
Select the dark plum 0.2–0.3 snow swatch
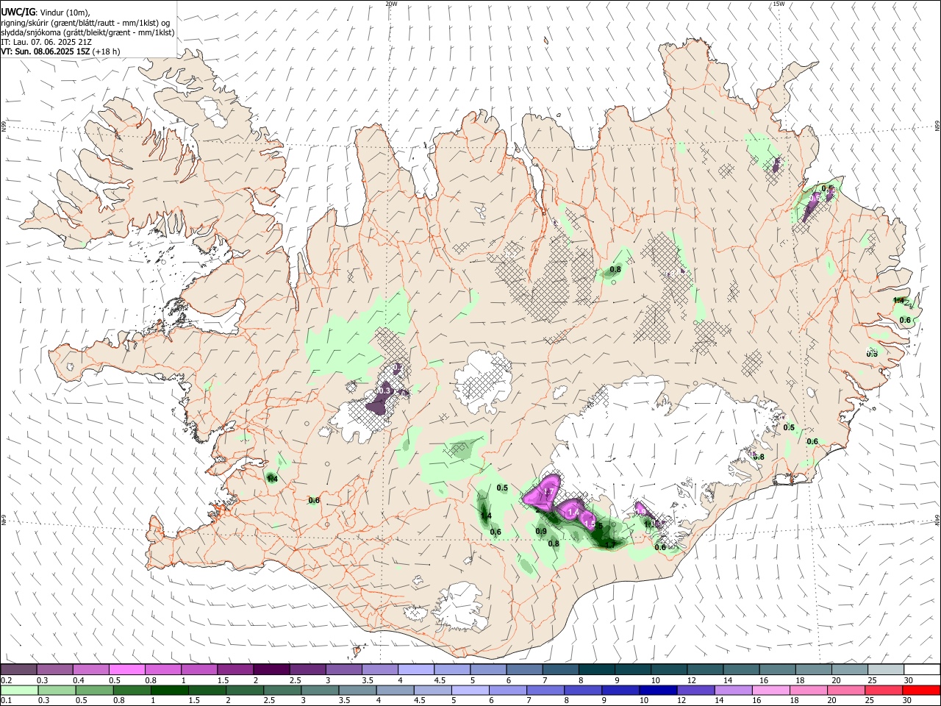pyautogui.click(x=19, y=669)
